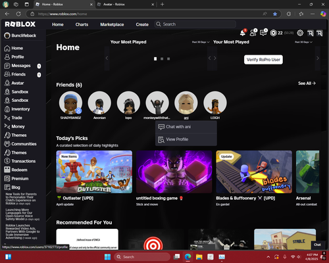
Task: Choose Chat with ani from the menu
Action: [186, 127]
